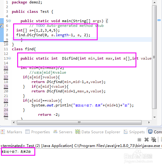Click Remove All Terminated Launches double X icon

click(x=154, y=140)
